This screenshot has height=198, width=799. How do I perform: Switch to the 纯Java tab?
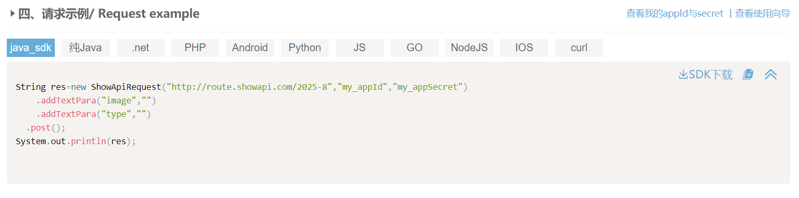tap(86, 48)
